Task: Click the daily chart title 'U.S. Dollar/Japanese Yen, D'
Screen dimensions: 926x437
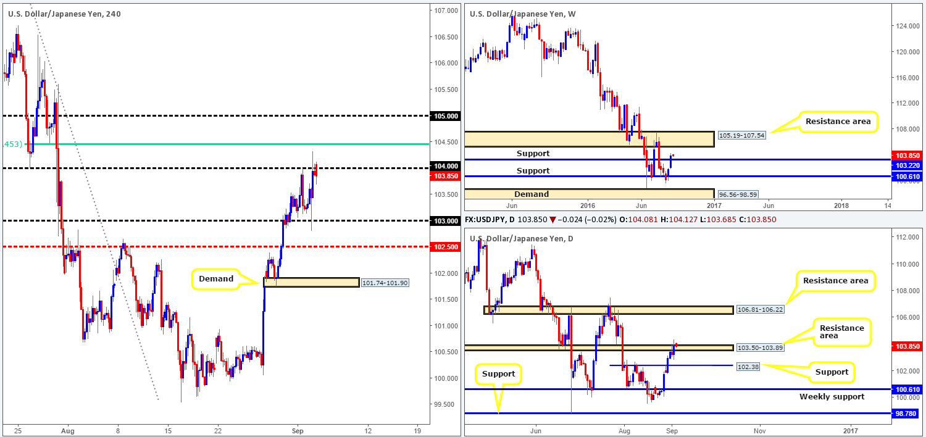Action: point(520,239)
